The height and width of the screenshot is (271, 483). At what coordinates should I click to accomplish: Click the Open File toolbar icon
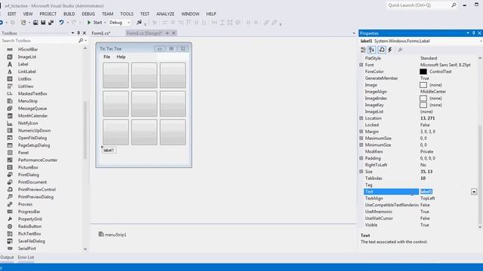pos(35,23)
